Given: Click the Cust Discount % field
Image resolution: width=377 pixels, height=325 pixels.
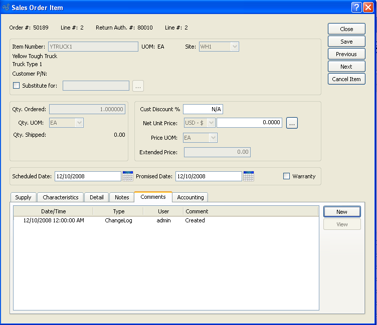Looking at the screenshot, I should (203, 109).
